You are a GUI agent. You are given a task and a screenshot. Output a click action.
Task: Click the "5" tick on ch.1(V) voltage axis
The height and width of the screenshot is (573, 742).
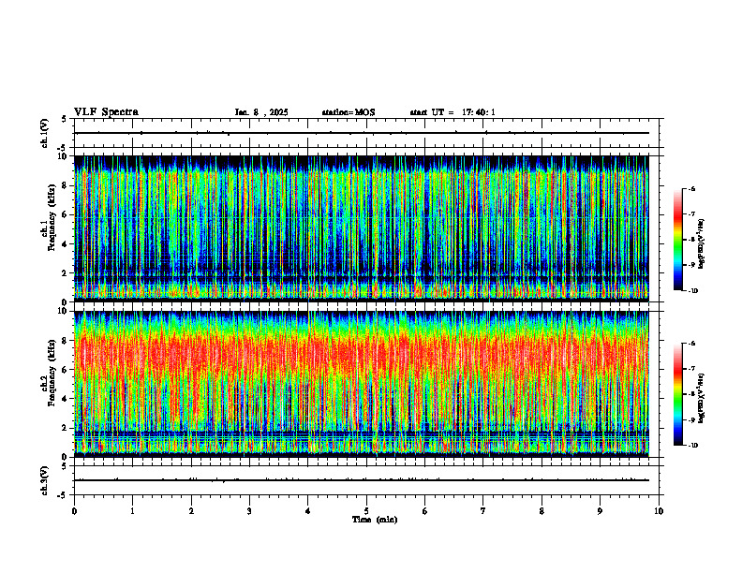point(64,119)
